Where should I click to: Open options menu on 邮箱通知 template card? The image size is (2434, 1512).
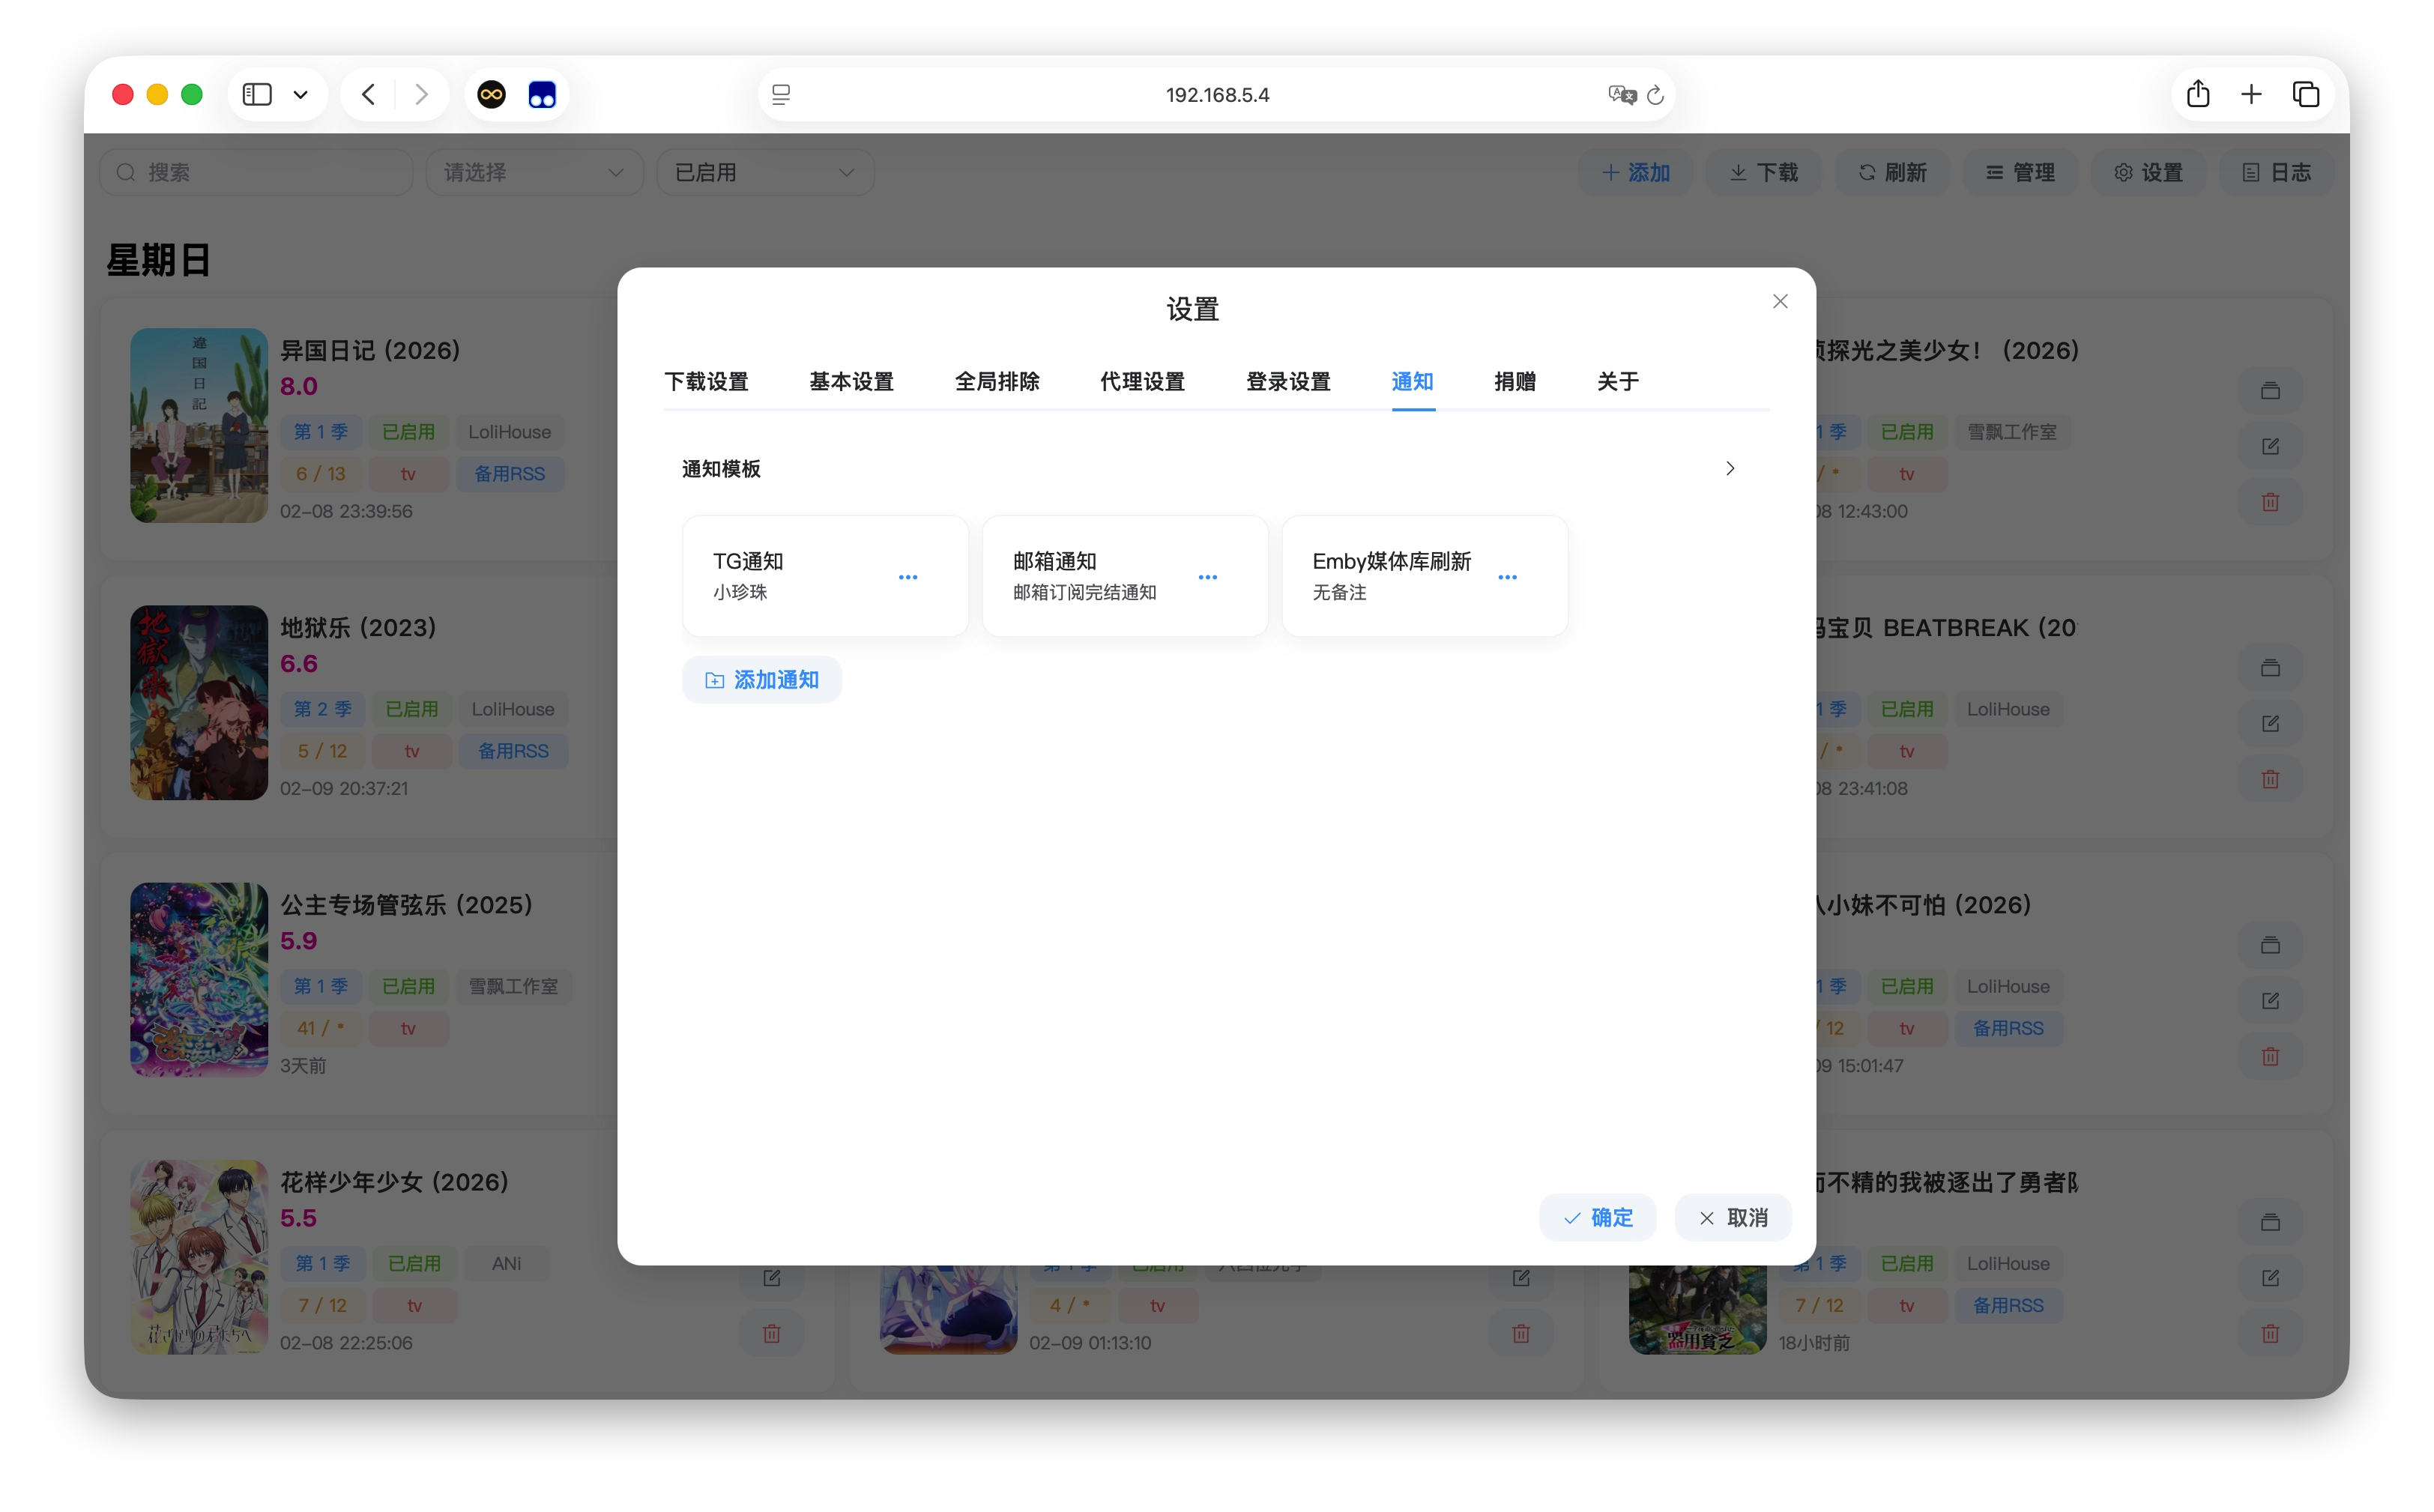tap(1207, 577)
